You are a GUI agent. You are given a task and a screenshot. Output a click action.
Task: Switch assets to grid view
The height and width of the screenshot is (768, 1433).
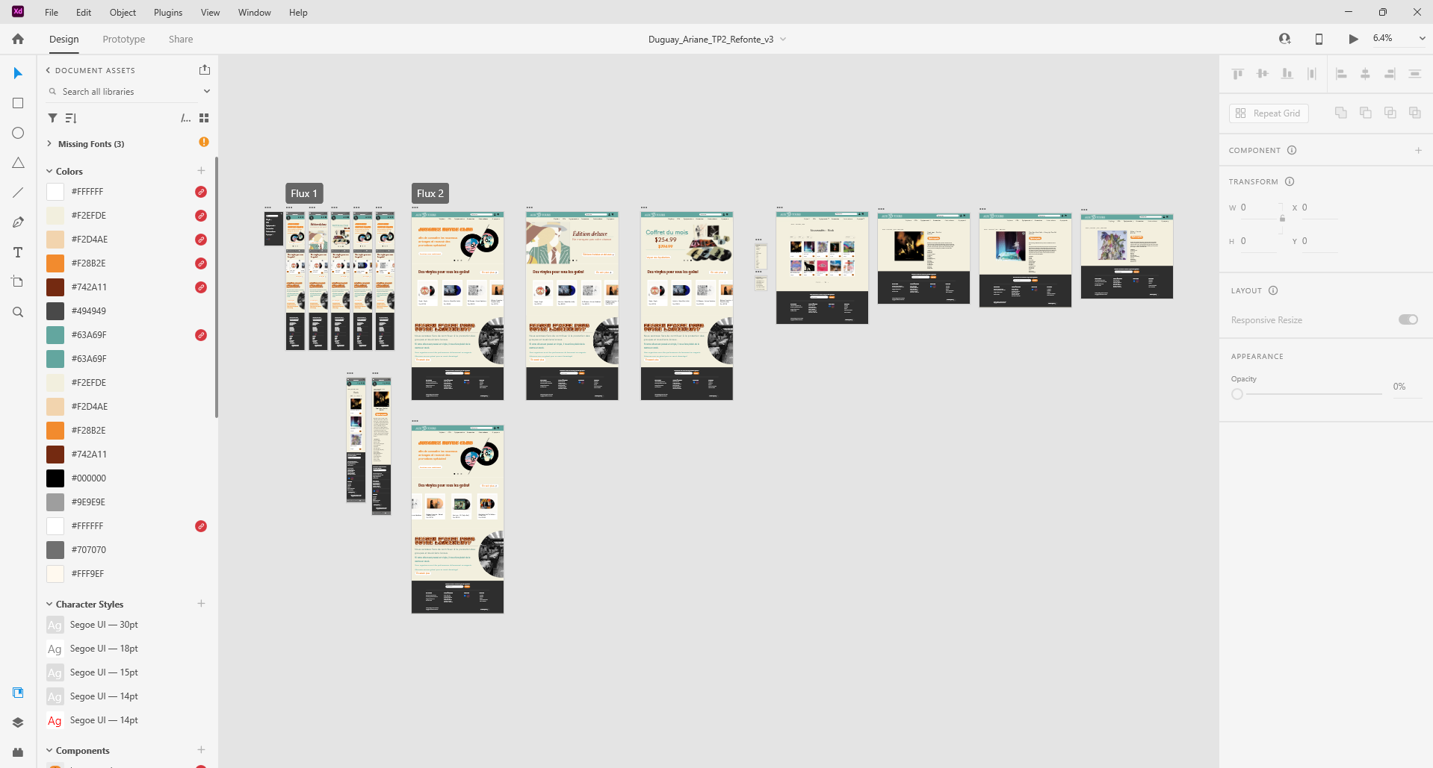click(x=204, y=118)
